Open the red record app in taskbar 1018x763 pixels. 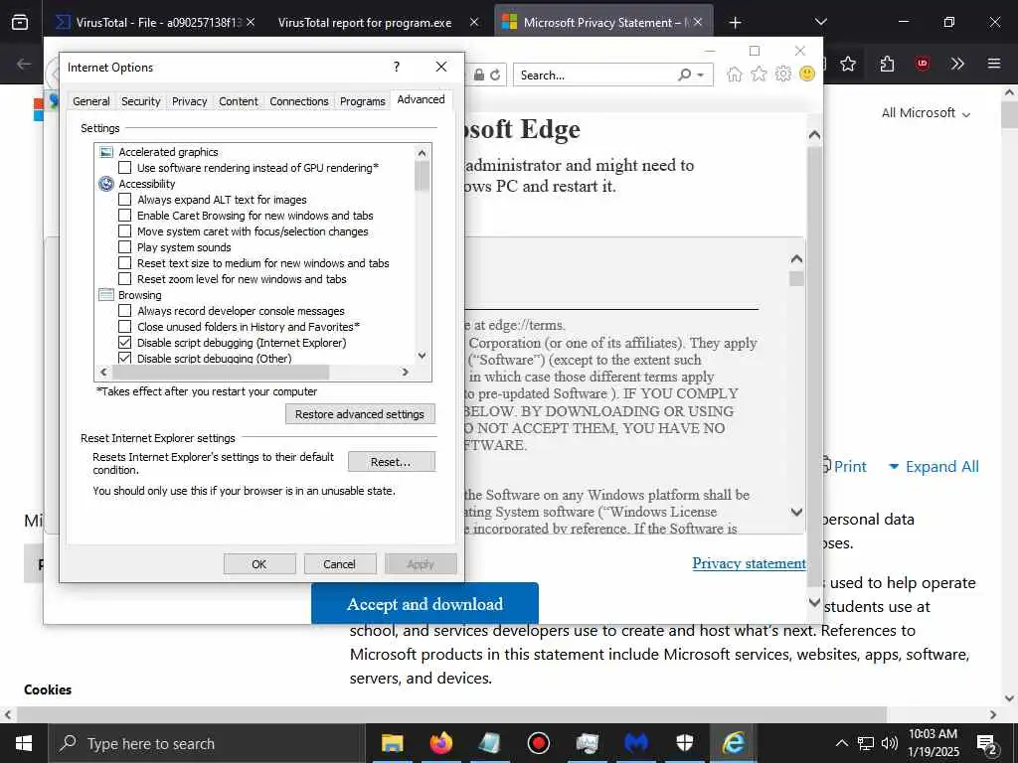(x=538, y=743)
